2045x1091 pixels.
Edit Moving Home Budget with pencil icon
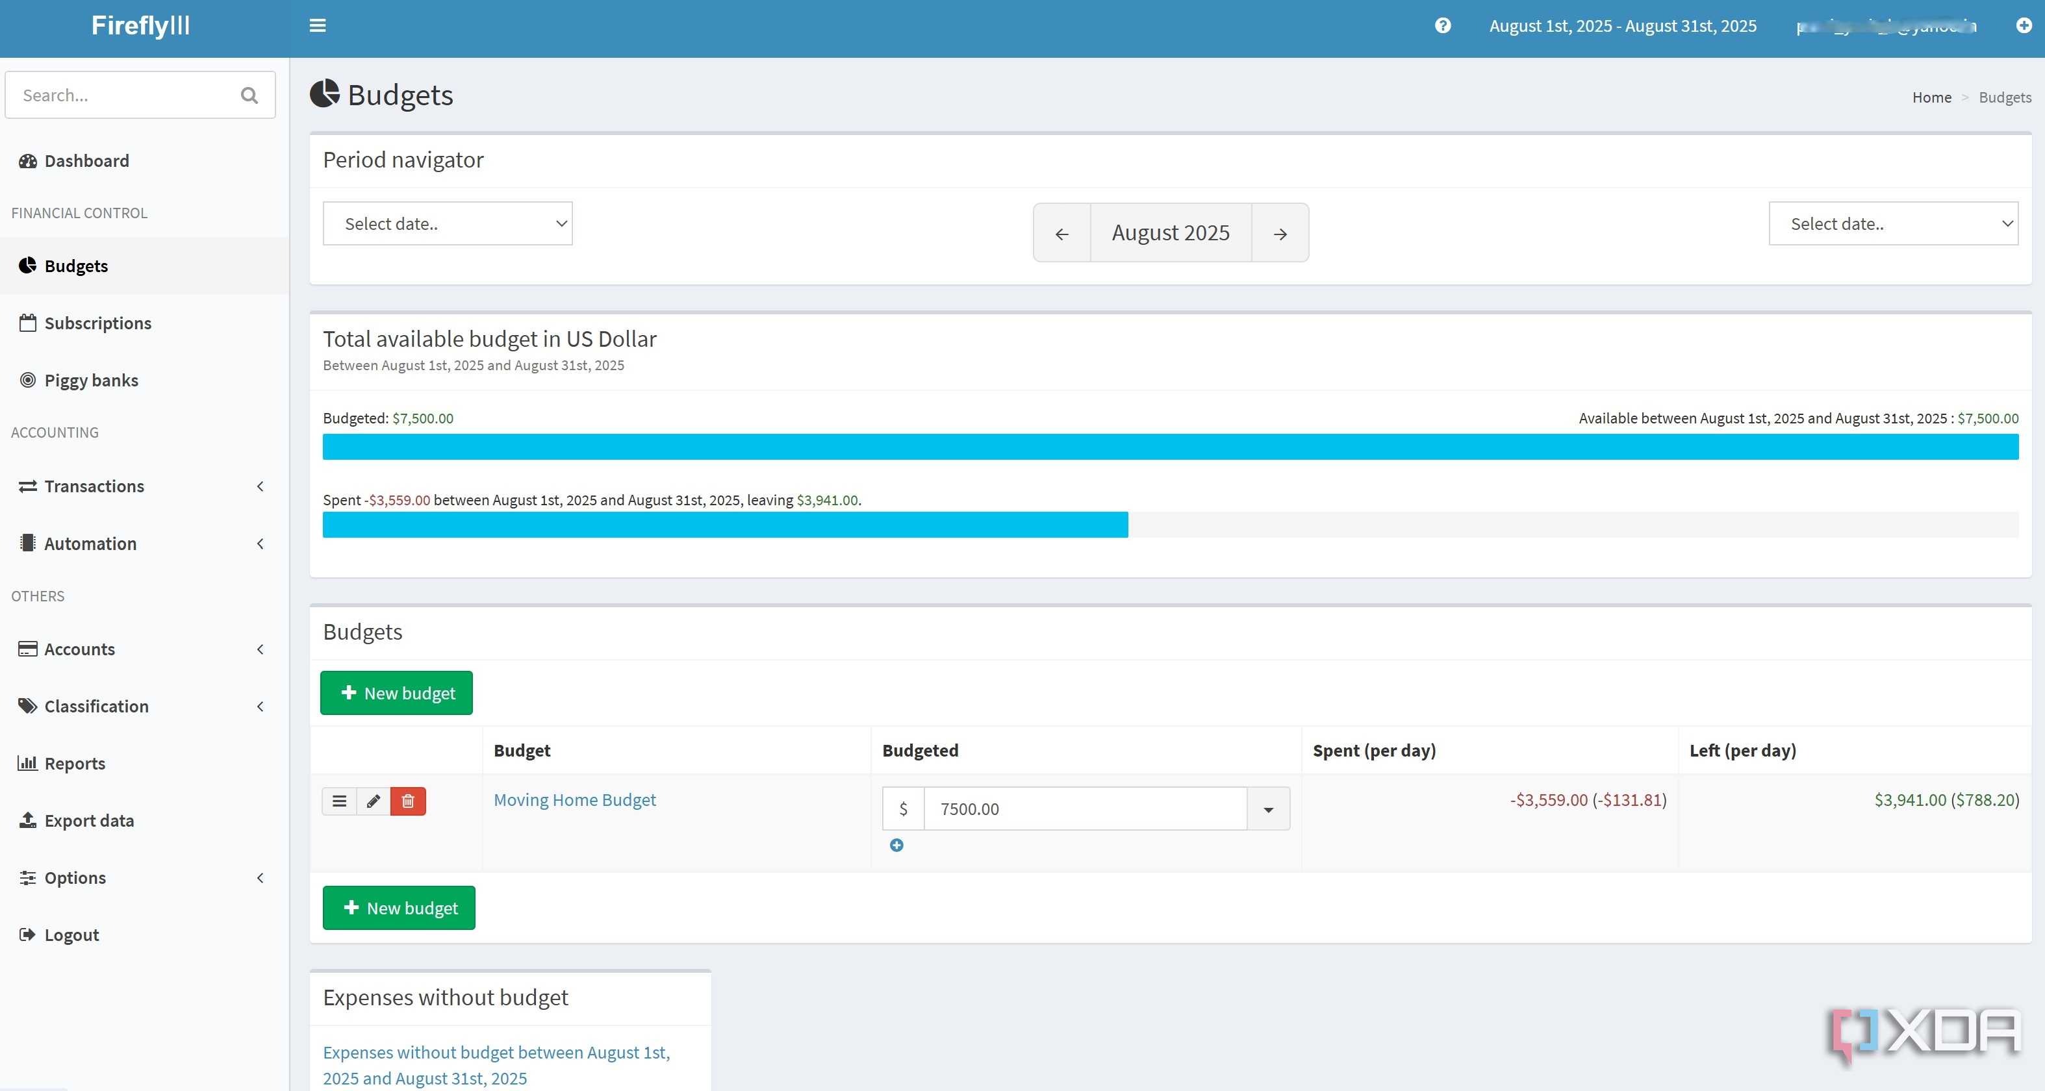pyautogui.click(x=373, y=801)
